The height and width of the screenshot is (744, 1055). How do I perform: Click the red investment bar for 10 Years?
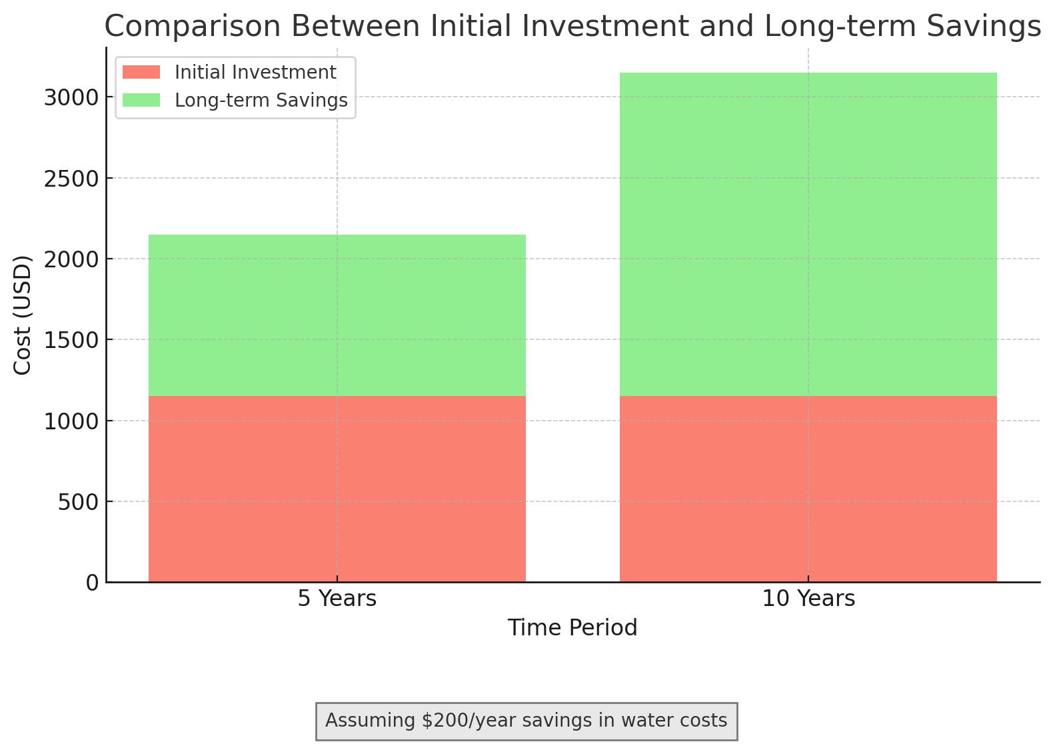pos(808,489)
